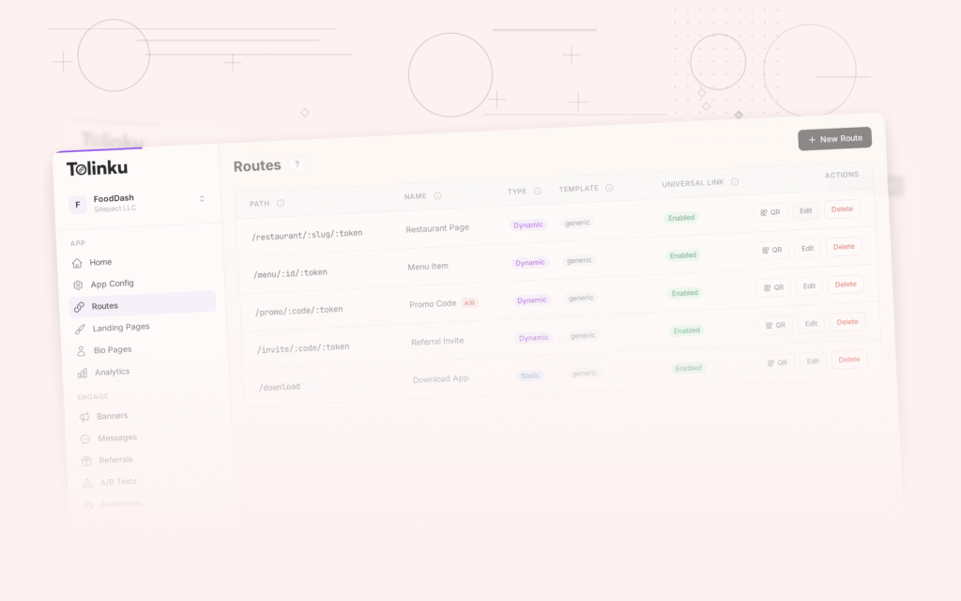Click the Name column info icon
The height and width of the screenshot is (601, 961).
click(x=437, y=195)
